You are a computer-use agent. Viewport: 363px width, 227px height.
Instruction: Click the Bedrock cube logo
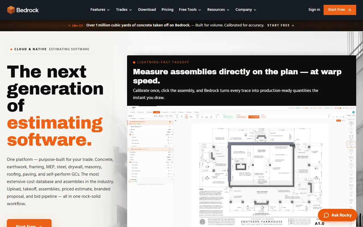[x=11, y=10]
